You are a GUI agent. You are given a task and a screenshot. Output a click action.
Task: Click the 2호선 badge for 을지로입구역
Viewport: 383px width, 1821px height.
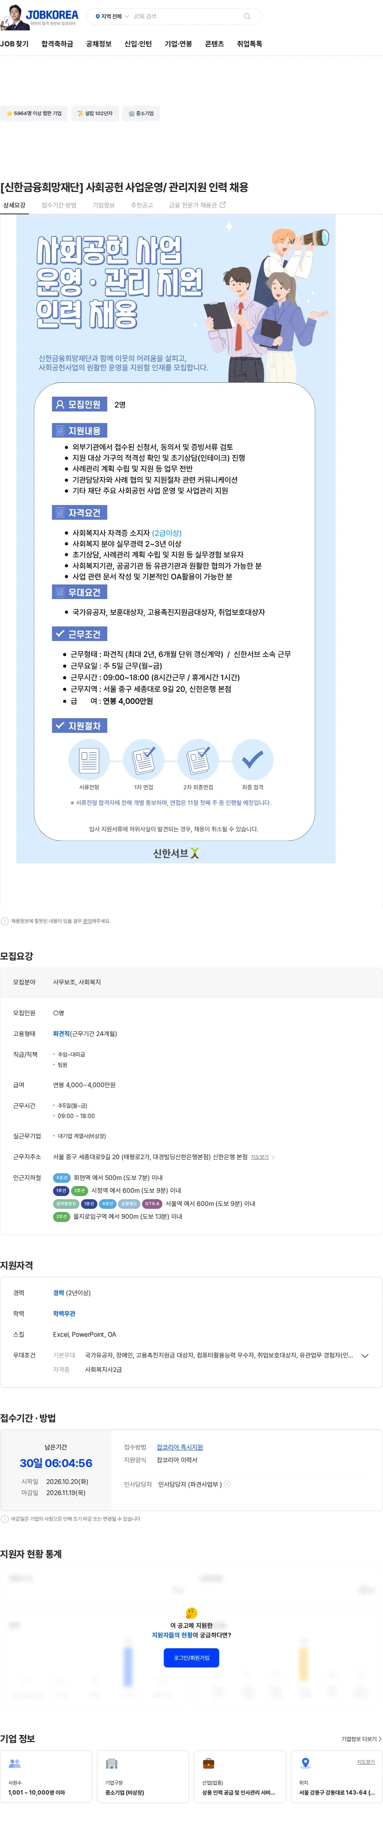pos(62,1216)
